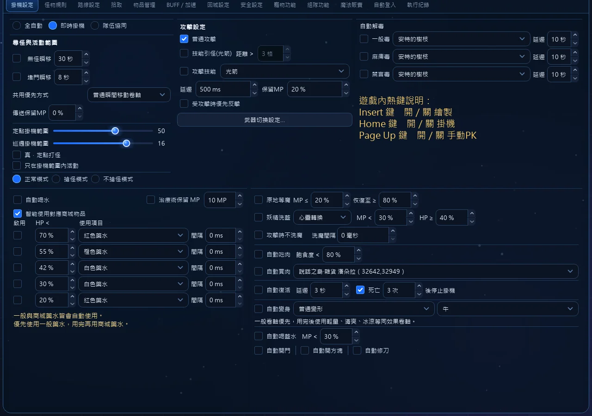Increase the 自動喝藍水 MP 30 % stepper
This screenshot has width=592, height=416.
click(356, 333)
